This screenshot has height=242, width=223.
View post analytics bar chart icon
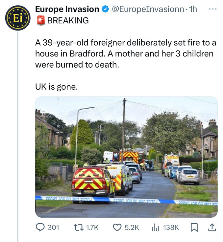(156, 228)
